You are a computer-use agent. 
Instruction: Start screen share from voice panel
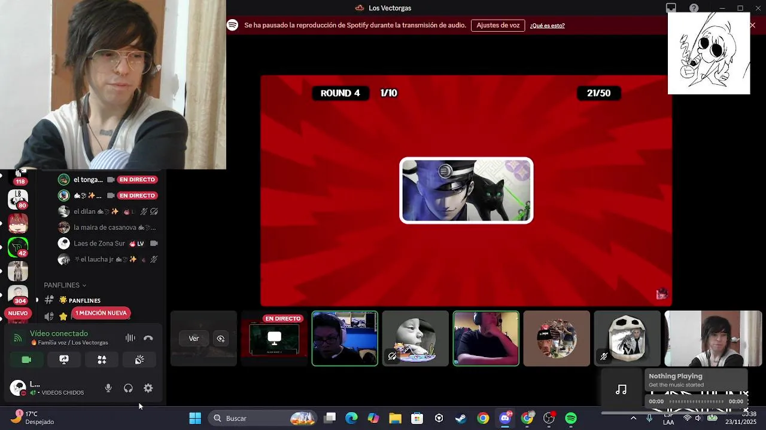(x=64, y=360)
